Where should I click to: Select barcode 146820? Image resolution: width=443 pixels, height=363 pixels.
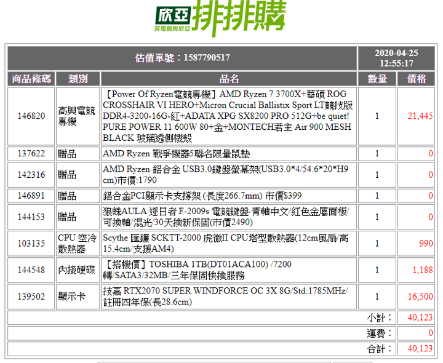31,116
